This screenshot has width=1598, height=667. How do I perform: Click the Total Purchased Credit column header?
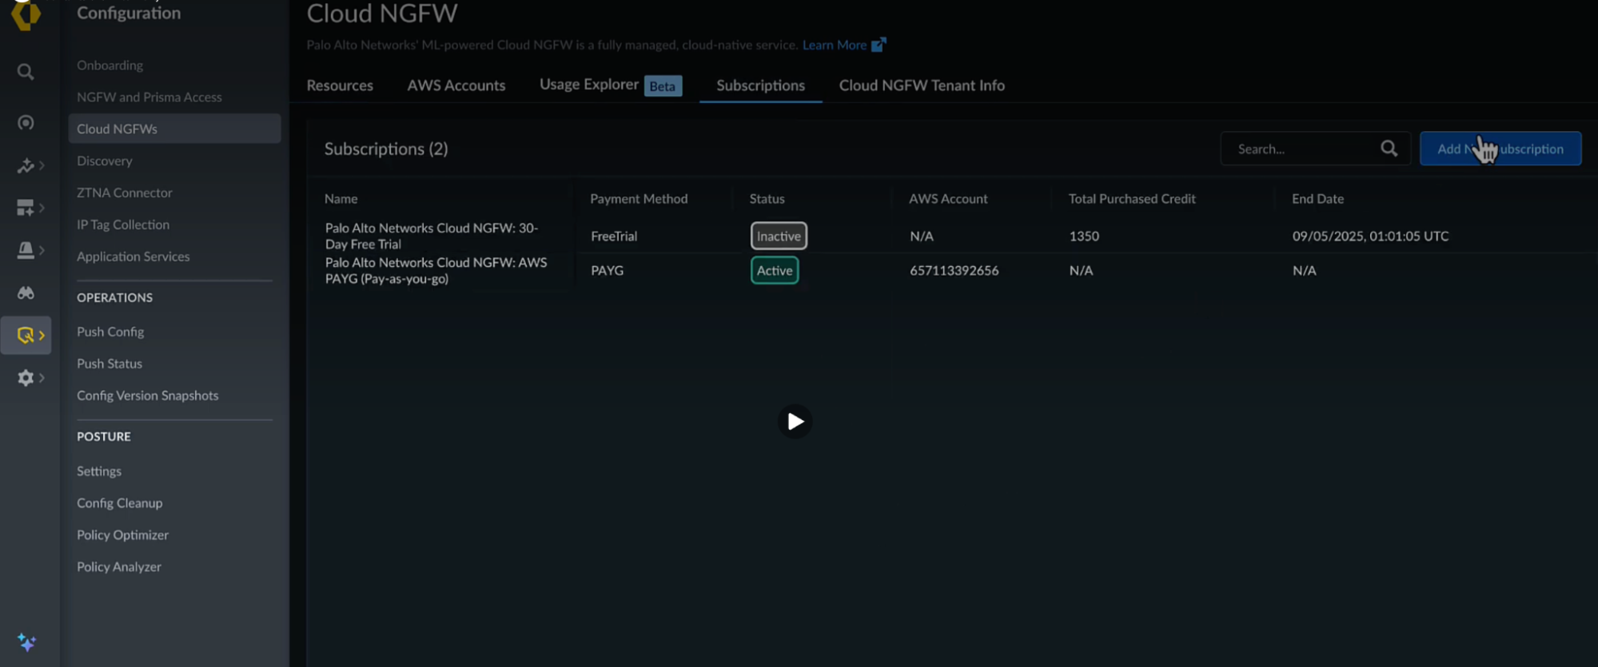[x=1132, y=199]
